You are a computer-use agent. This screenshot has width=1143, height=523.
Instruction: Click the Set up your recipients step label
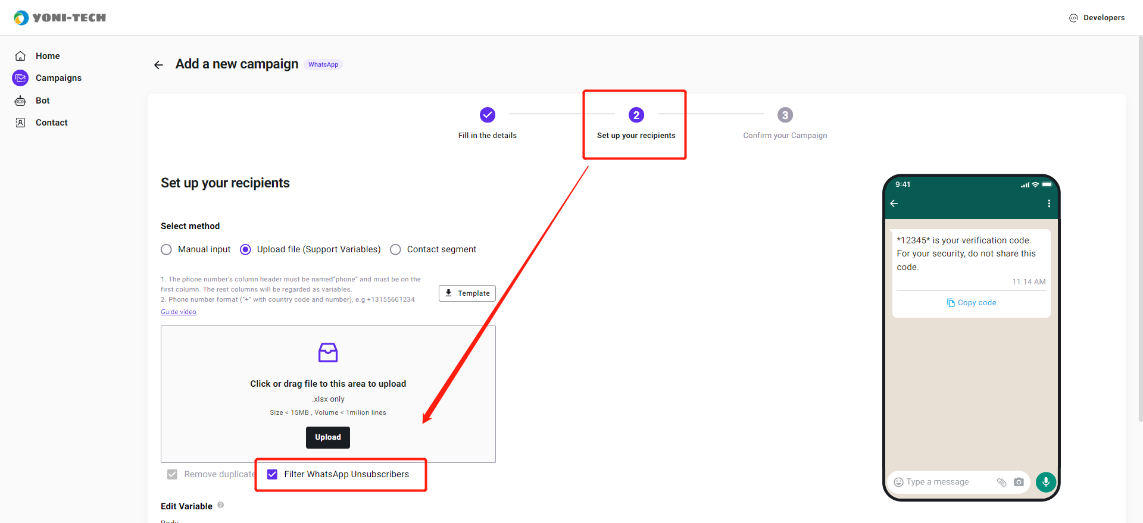pos(636,136)
